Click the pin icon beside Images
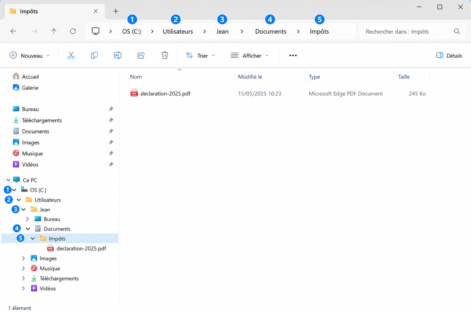This screenshot has height=314, width=471. [x=111, y=142]
